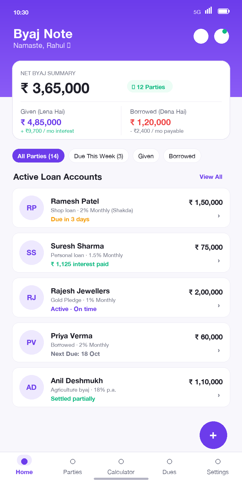242x485 pixels.
Task: Select the All Parties (14) filter chip
Action: click(38, 156)
